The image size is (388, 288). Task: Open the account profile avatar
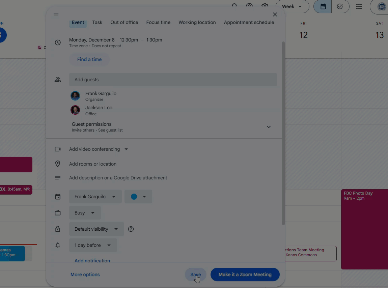click(x=382, y=6)
